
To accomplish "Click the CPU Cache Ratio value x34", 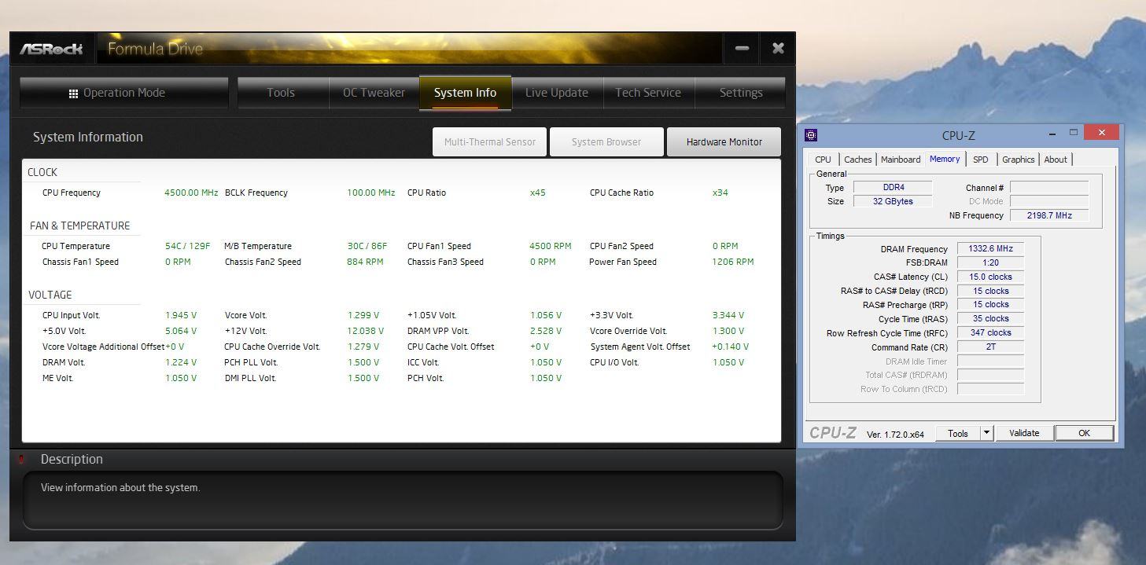I will point(720,193).
